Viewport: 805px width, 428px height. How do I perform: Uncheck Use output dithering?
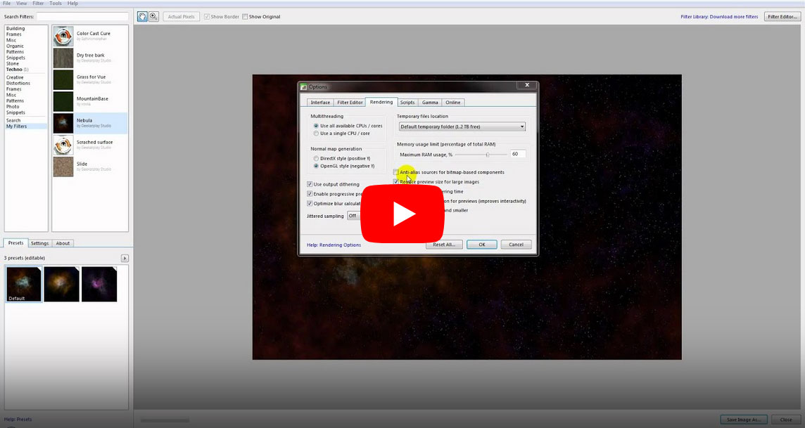(x=310, y=184)
